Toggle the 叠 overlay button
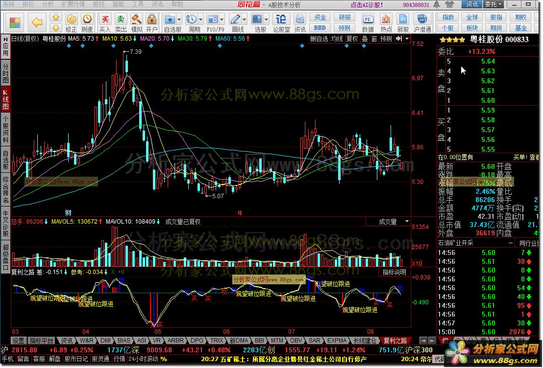This screenshot has height=368, width=543. [365, 39]
